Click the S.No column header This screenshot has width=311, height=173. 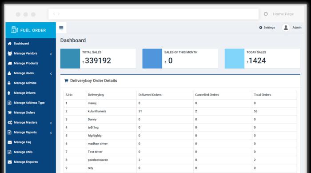tap(69, 95)
